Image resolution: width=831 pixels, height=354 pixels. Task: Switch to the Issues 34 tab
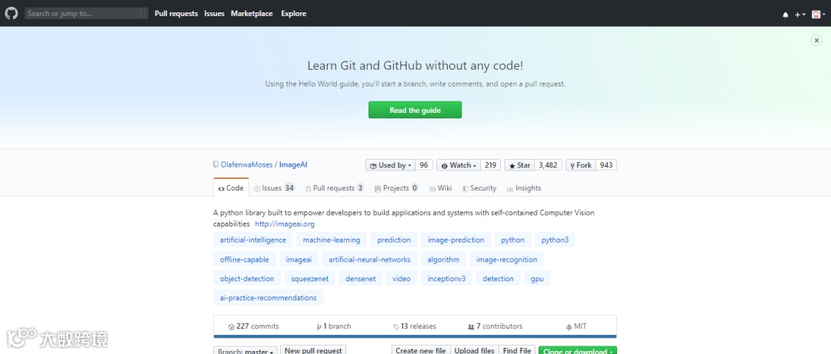[275, 188]
